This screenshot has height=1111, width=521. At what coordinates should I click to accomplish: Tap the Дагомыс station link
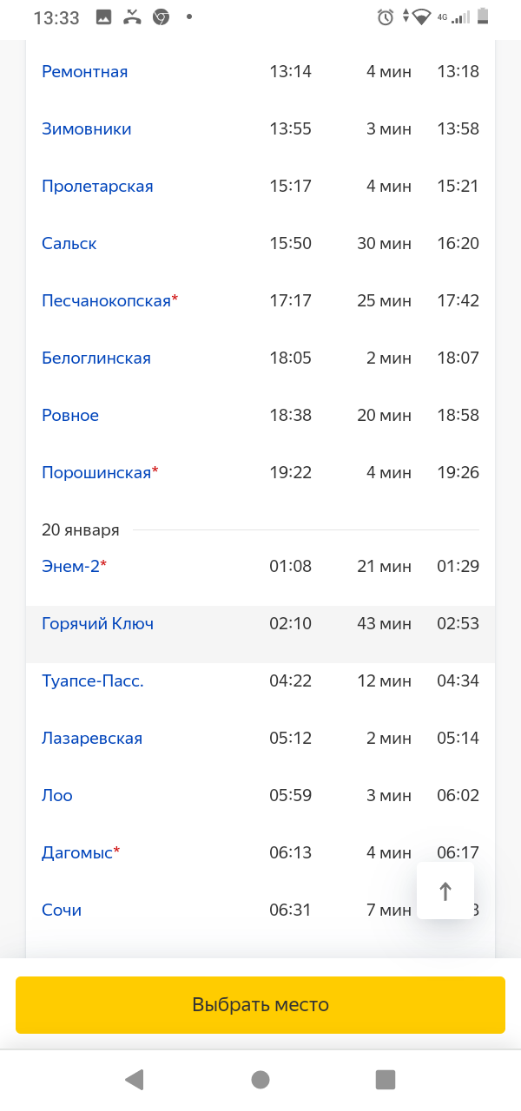(x=77, y=853)
